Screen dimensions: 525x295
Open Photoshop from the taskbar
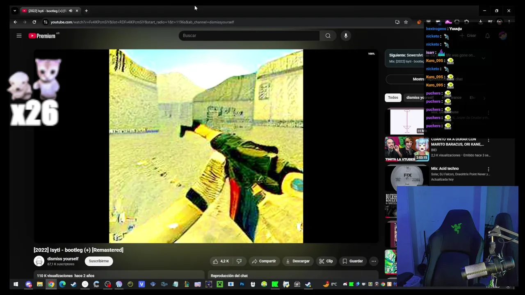click(x=242, y=284)
